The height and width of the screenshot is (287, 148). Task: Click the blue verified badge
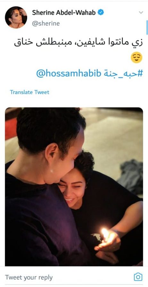(x=101, y=13)
